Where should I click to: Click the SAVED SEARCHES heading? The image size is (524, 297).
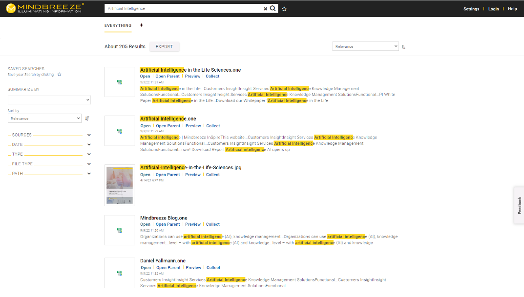26,69
